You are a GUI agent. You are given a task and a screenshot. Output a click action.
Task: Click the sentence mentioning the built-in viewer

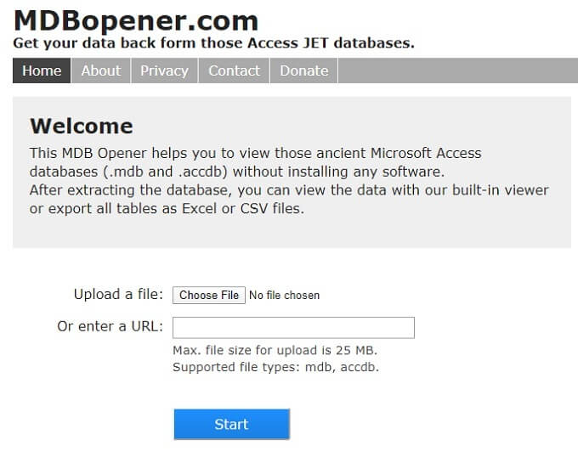click(x=289, y=190)
